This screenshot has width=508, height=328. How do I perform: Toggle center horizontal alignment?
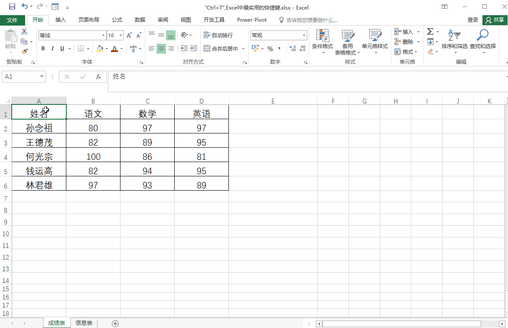[161, 49]
